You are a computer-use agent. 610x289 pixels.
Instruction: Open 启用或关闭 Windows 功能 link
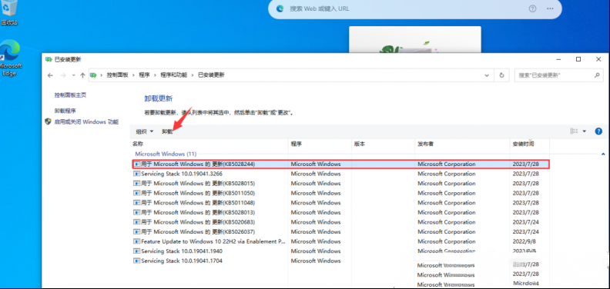click(86, 121)
